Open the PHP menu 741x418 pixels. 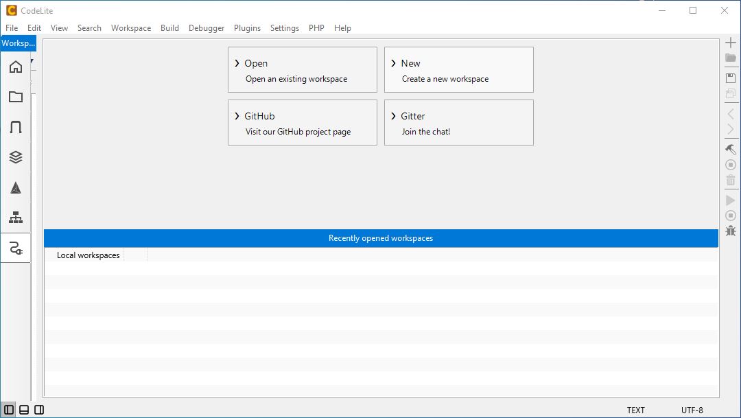[316, 28]
